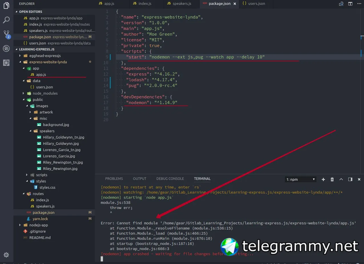The height and width of the screenshot is (264, 364).
Task: Open the '1: npm' terminal dropdown
Action: coord(301,179)
